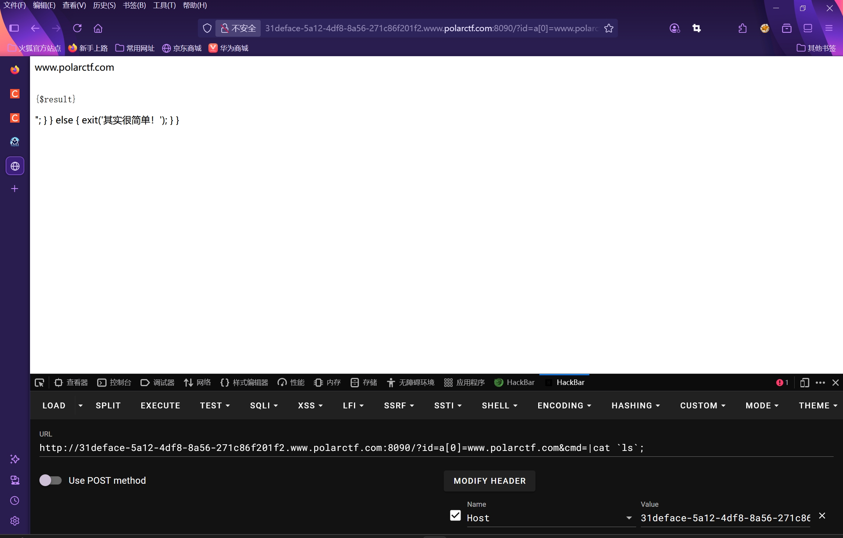Open sidebar settings gear icon
The height and width of the screenshot is (538, 843).
tap(15, 521)
